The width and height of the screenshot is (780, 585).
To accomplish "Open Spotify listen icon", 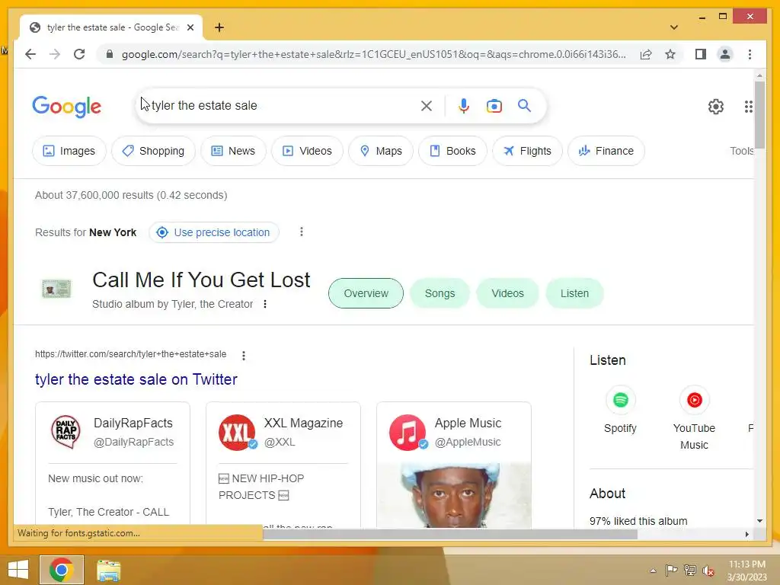I will pos(620,400).
